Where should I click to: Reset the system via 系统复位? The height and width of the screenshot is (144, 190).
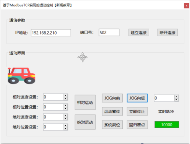(x=112, y=125)
